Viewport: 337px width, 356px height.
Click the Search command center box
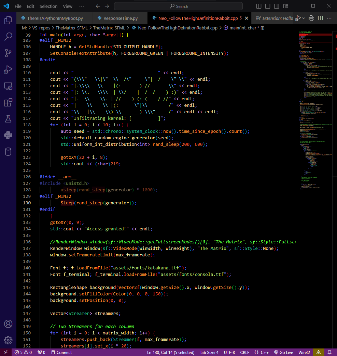point(178,7)
